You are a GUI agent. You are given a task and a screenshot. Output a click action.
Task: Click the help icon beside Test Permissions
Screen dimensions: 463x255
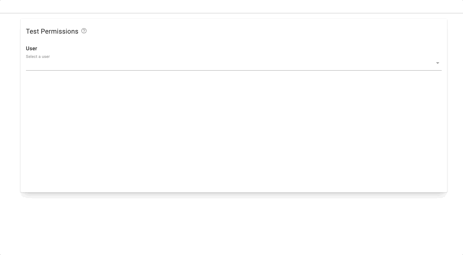point(84,31)
